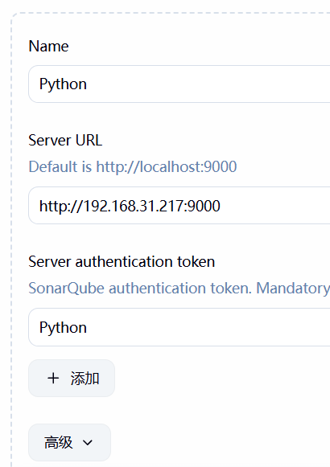
Task: Click the SonarQube authentication token help text
Action: (x=179, y=289)
